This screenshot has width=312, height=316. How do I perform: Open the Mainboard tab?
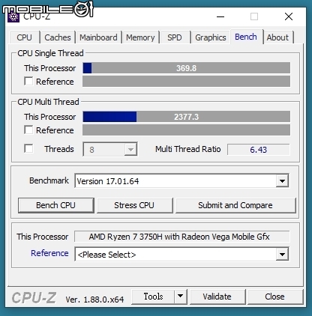point(98,37)
